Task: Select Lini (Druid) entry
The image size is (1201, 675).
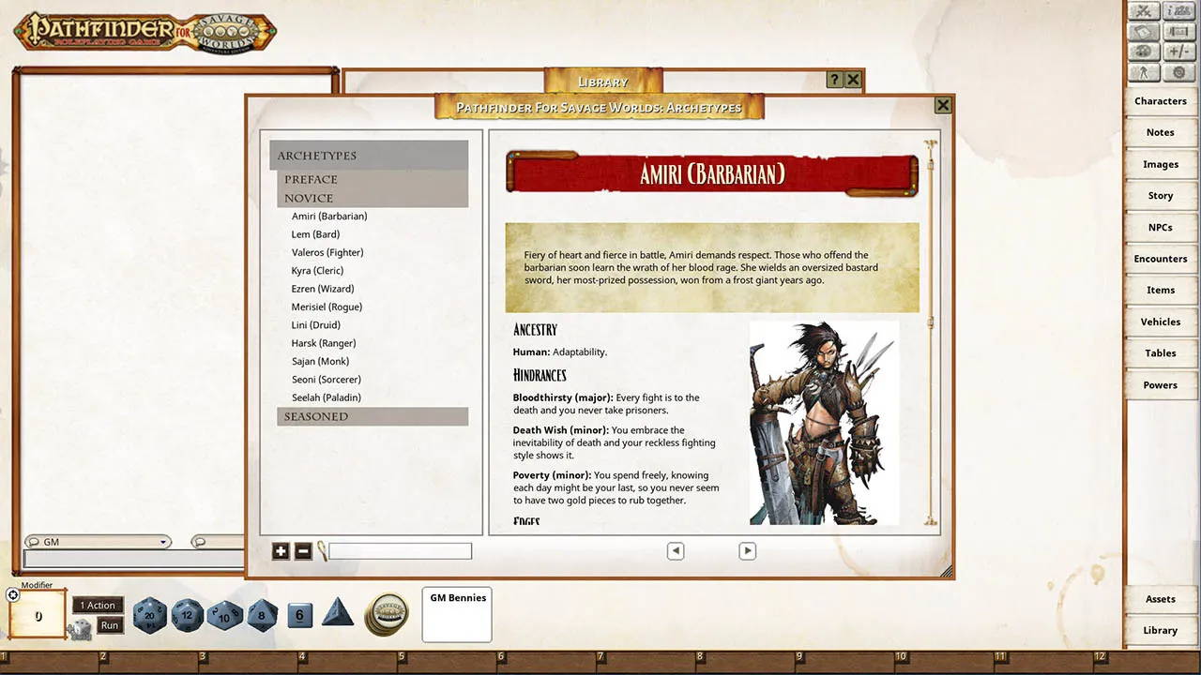Action: click(316, 325)
